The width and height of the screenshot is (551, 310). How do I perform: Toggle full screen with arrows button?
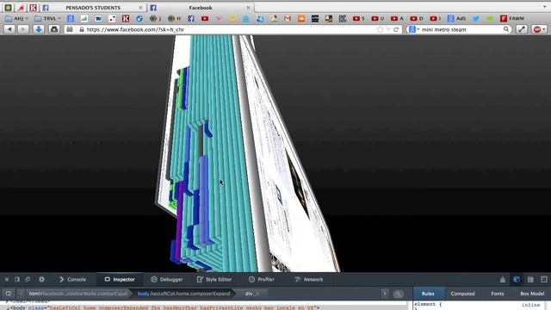pyautogui.click(x=522, y=29)
